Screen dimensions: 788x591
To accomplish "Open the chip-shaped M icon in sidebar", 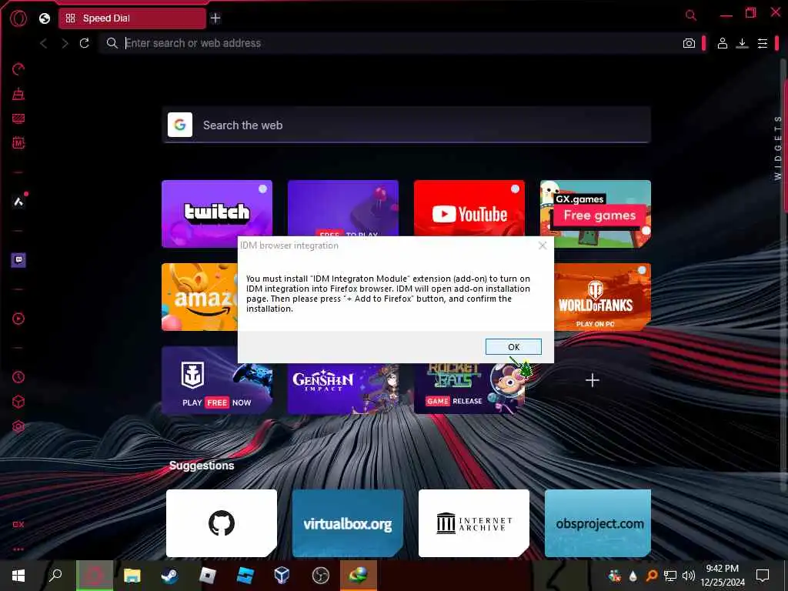I will (18, 143).
